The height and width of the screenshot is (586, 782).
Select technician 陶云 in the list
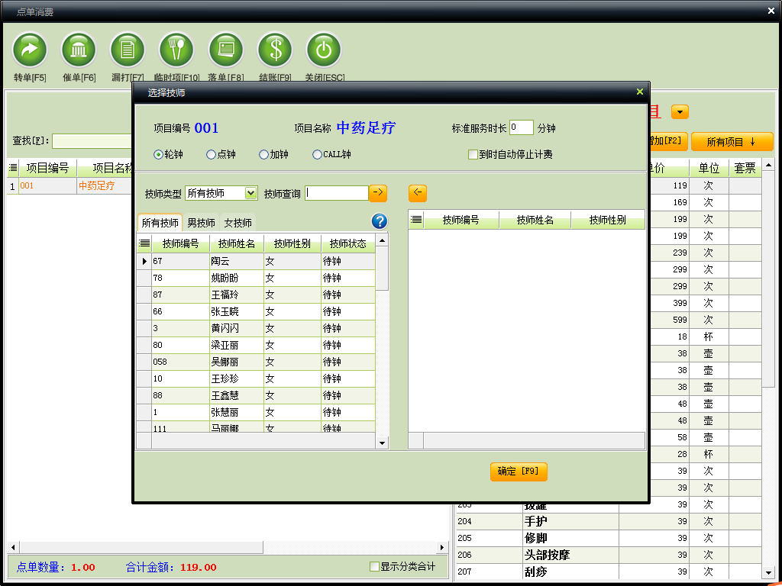click(x=257, y=261)
